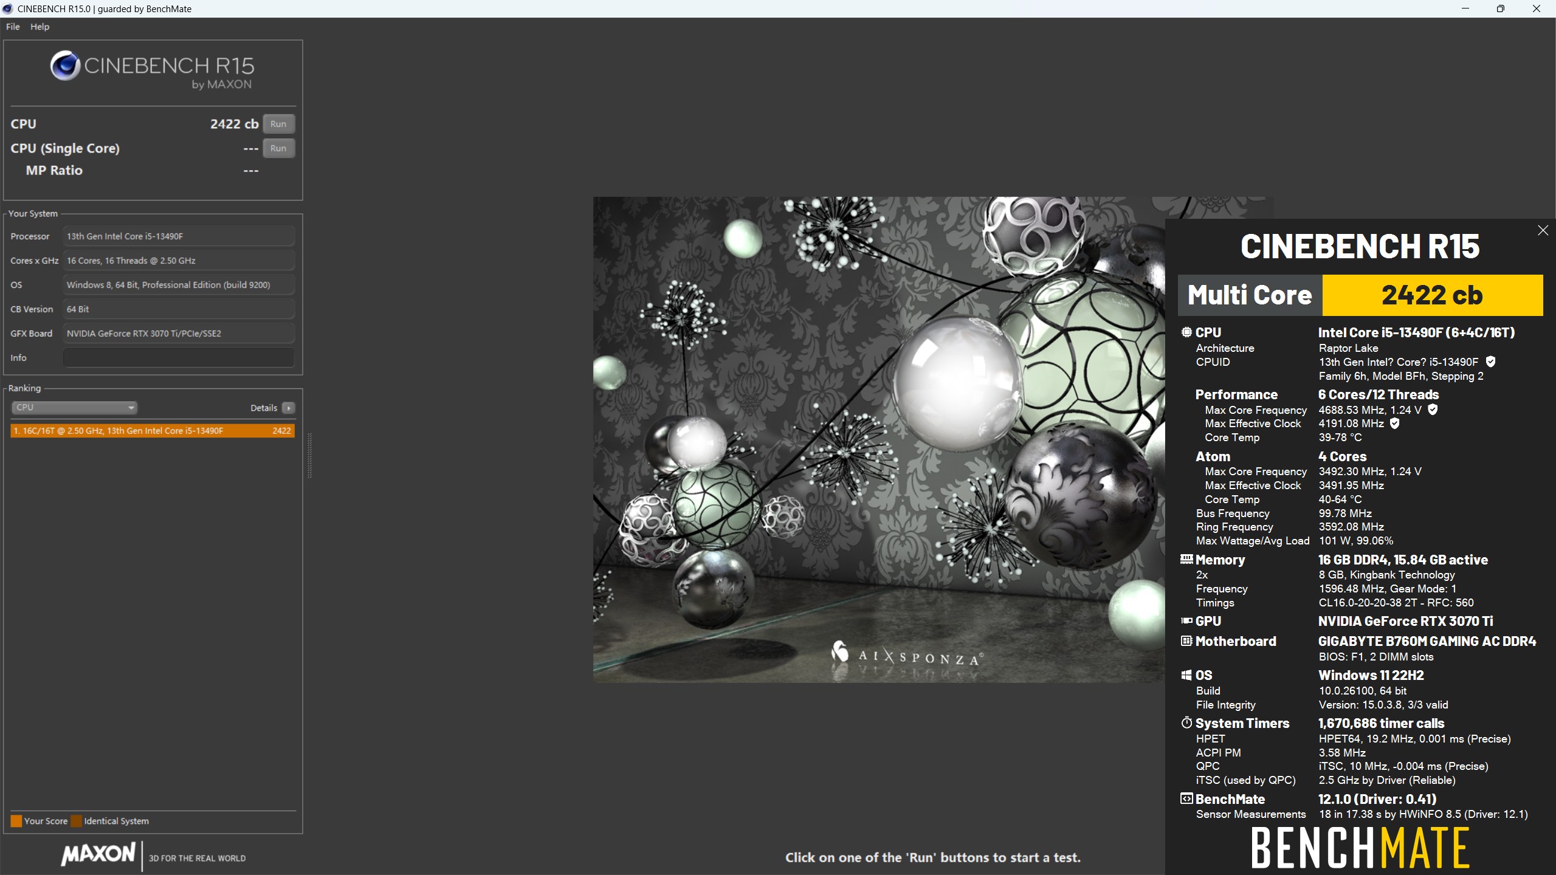Image resolution: width=1556 pixels, height=875 pixels.
Task: Click the System Timers clock icon
Action: click(x=1186, y=722)
